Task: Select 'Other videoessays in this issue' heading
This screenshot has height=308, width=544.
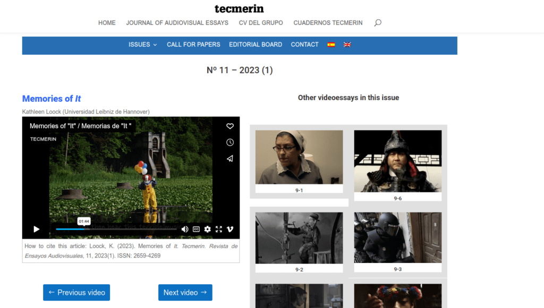Action: click(x=348, y=98)
